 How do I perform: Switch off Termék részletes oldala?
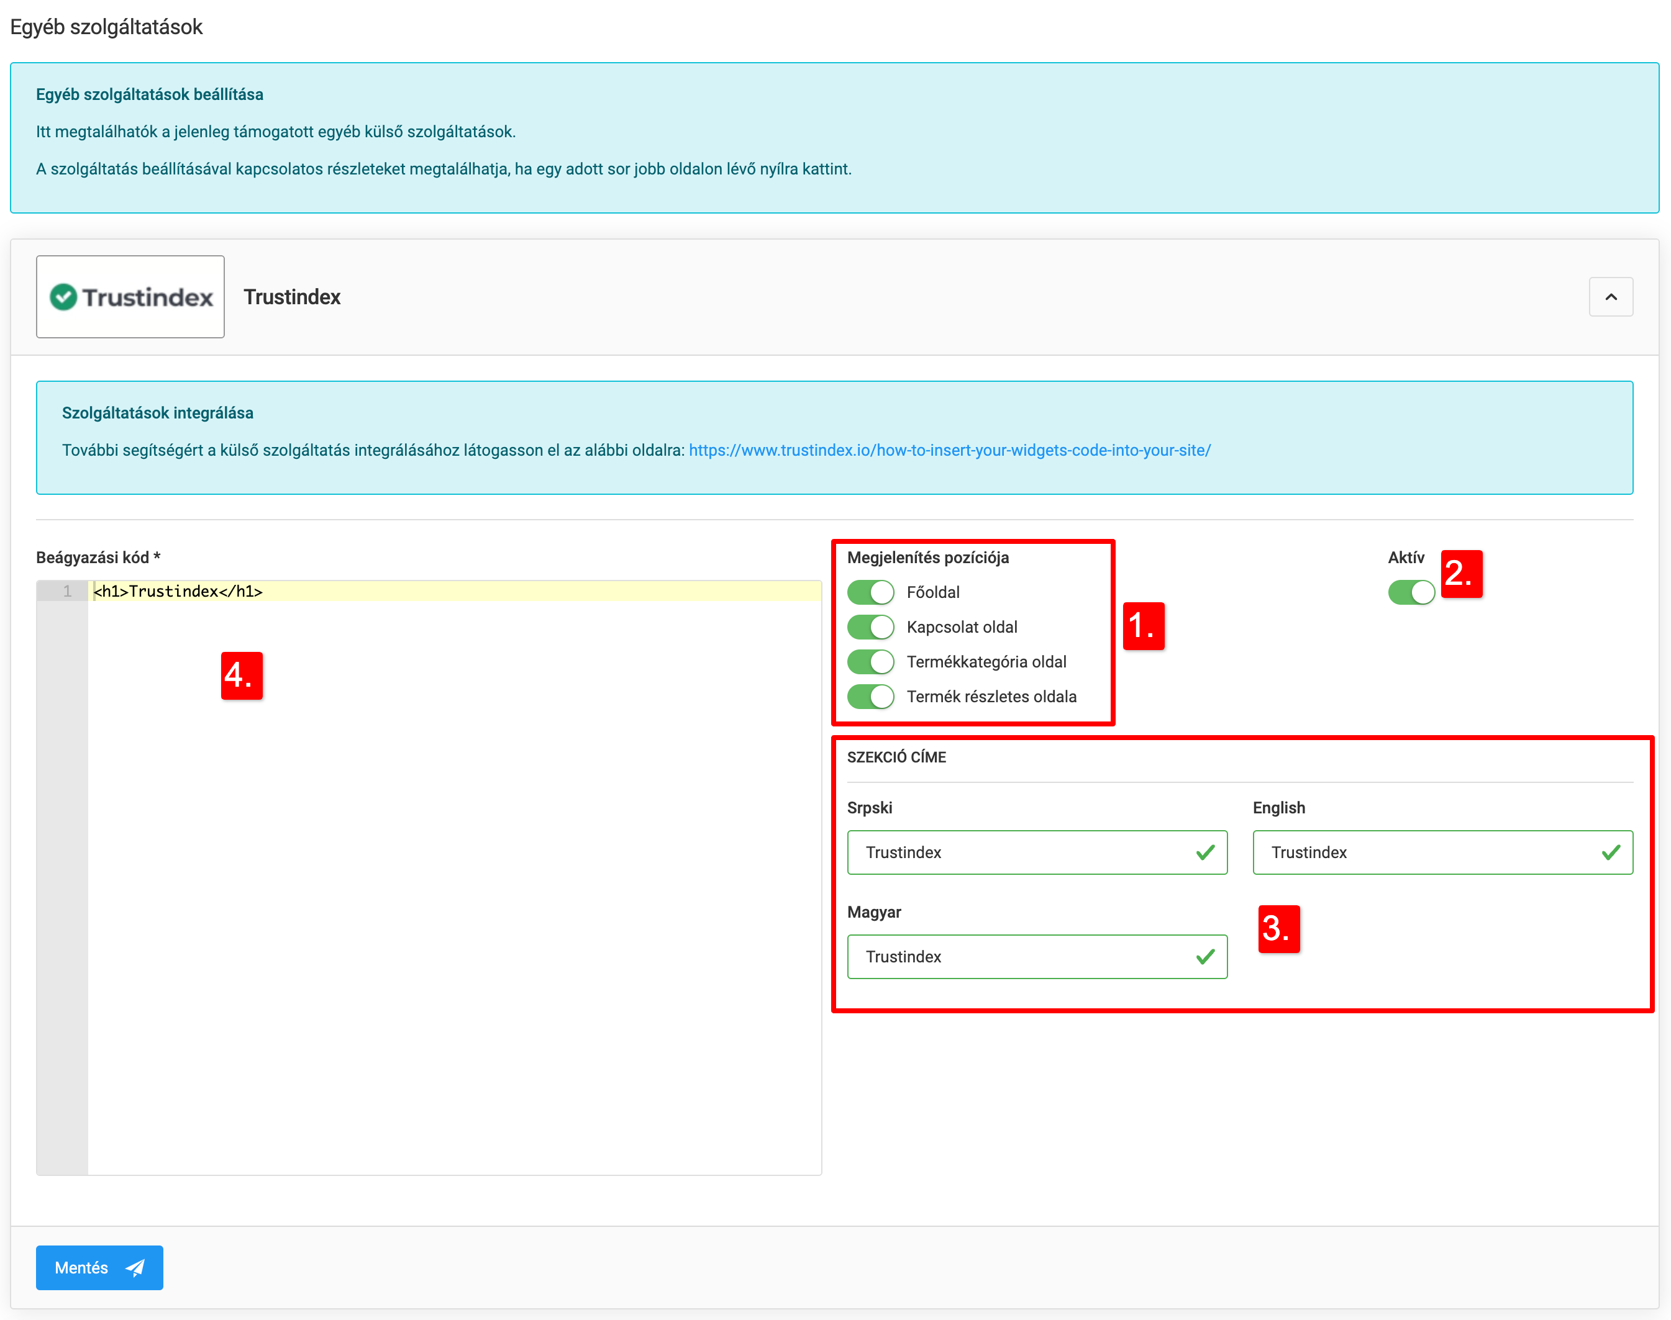pyautogui.click(x=870, y=697)
